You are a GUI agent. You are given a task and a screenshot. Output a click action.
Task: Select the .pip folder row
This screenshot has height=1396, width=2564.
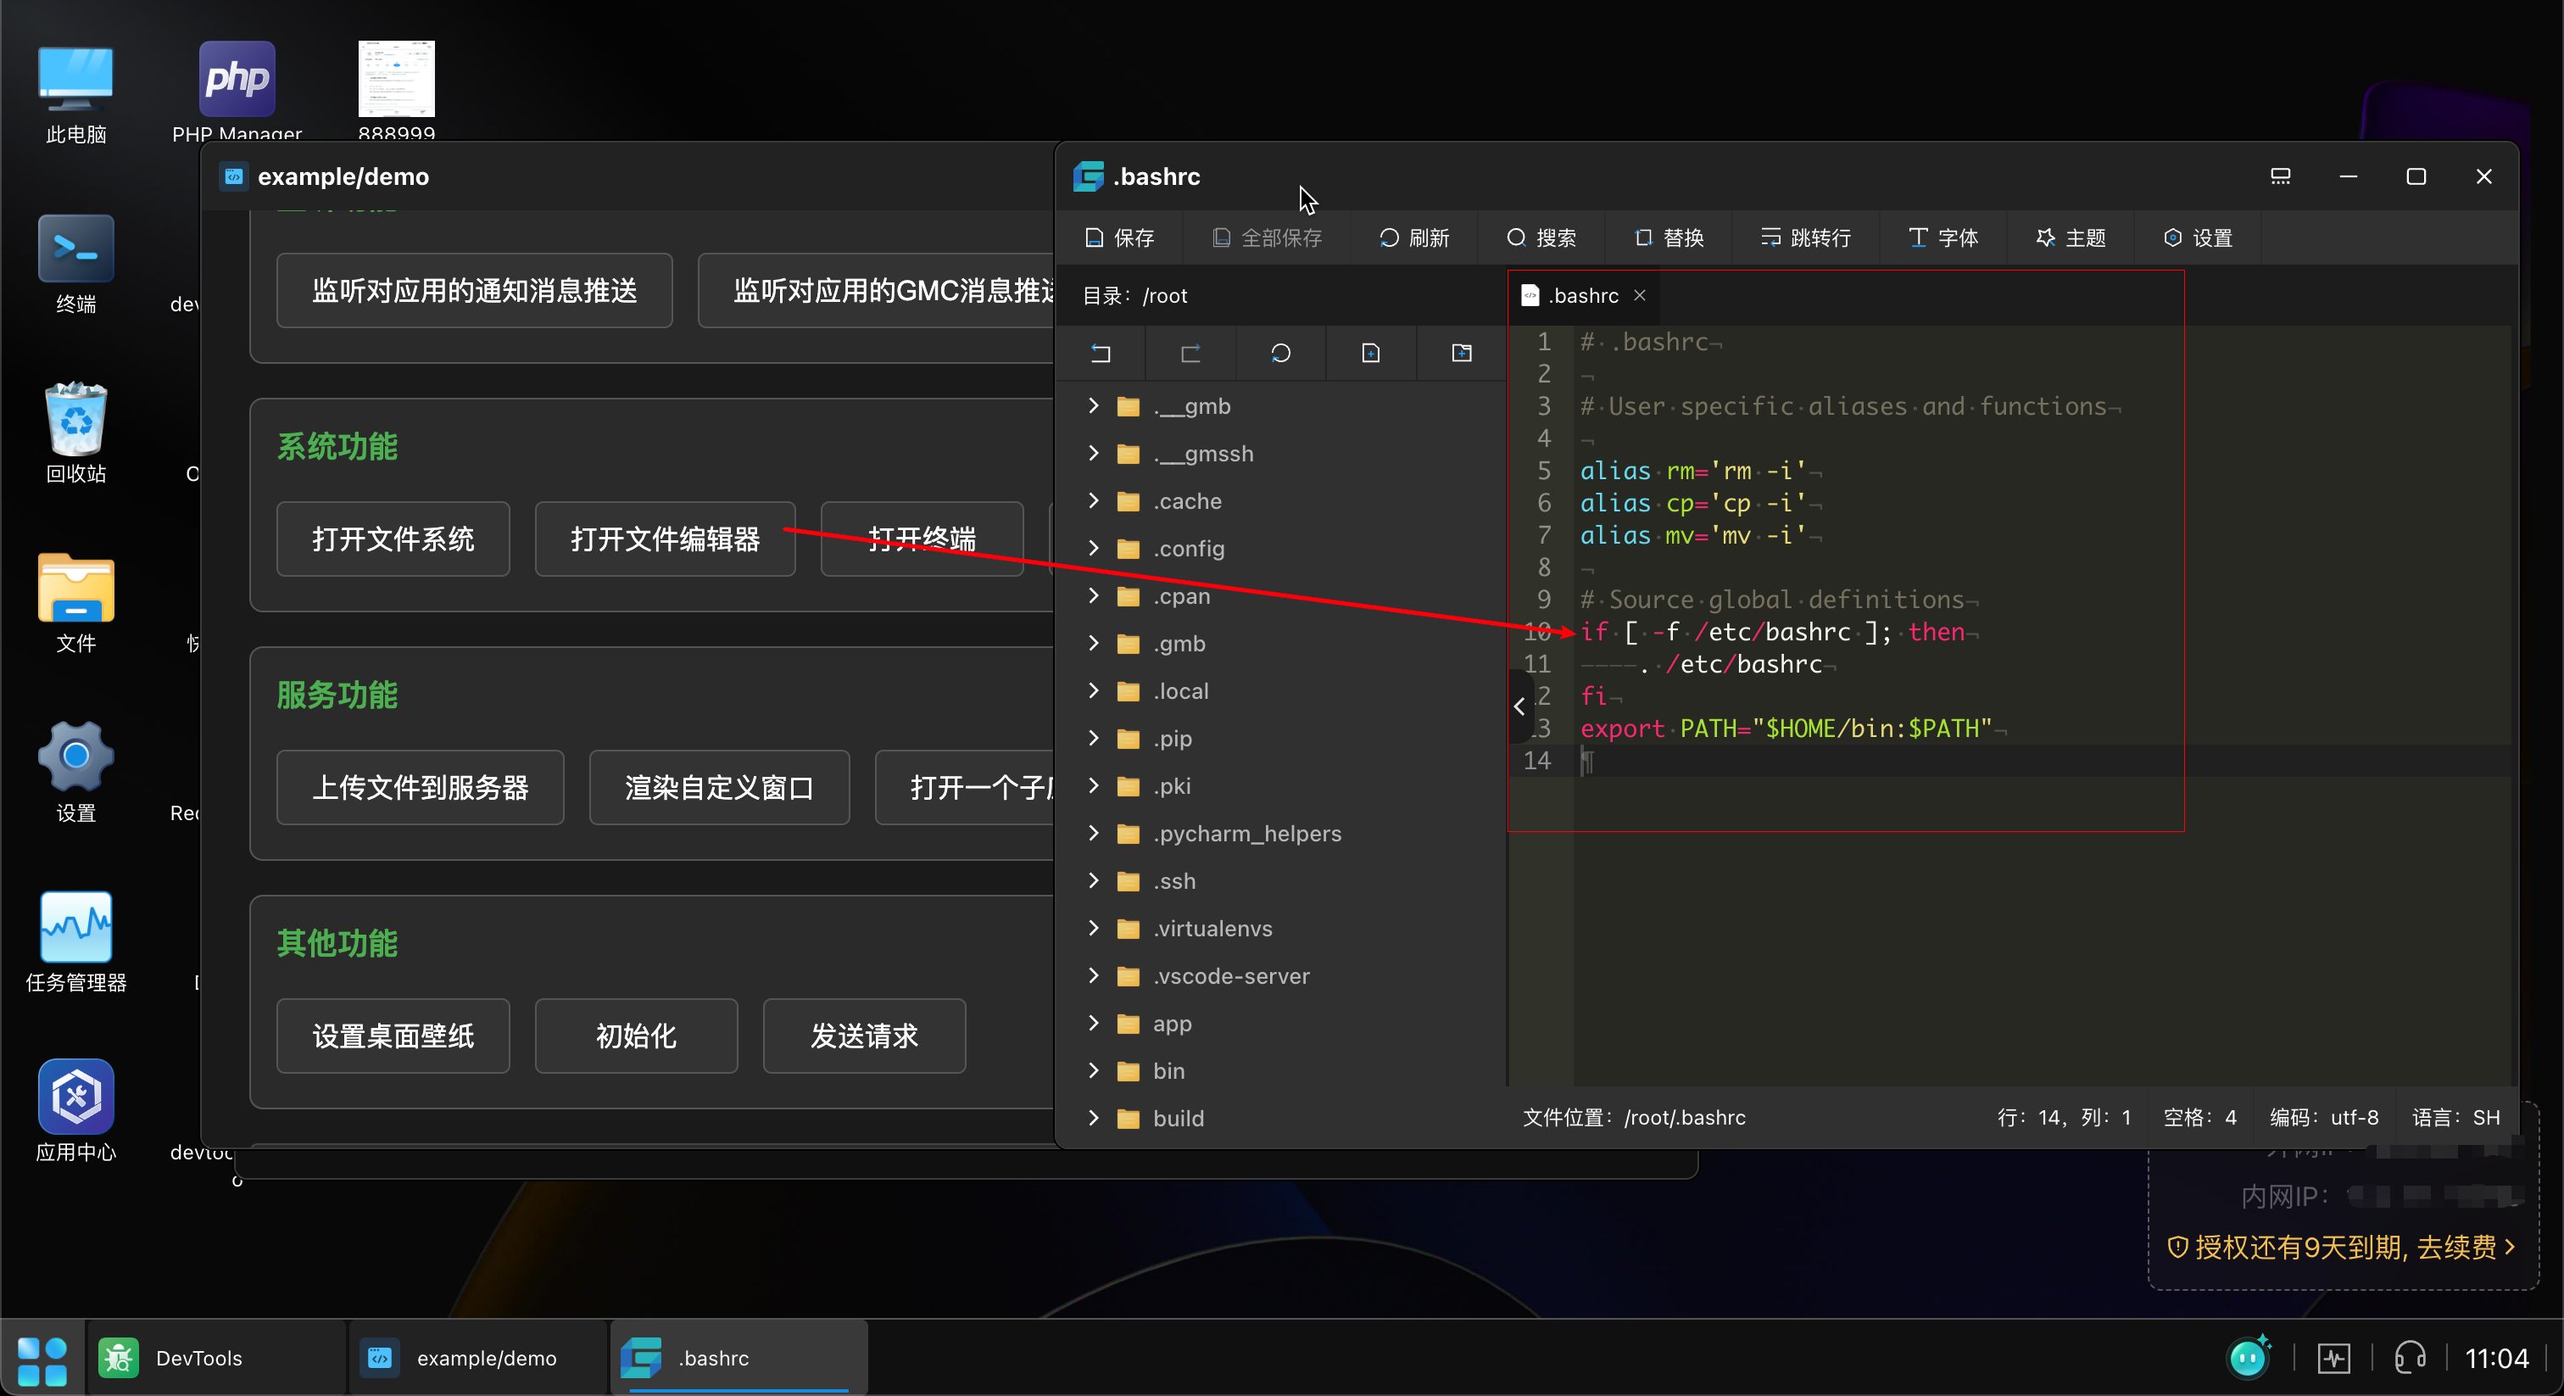click(x=1280, y=738)
